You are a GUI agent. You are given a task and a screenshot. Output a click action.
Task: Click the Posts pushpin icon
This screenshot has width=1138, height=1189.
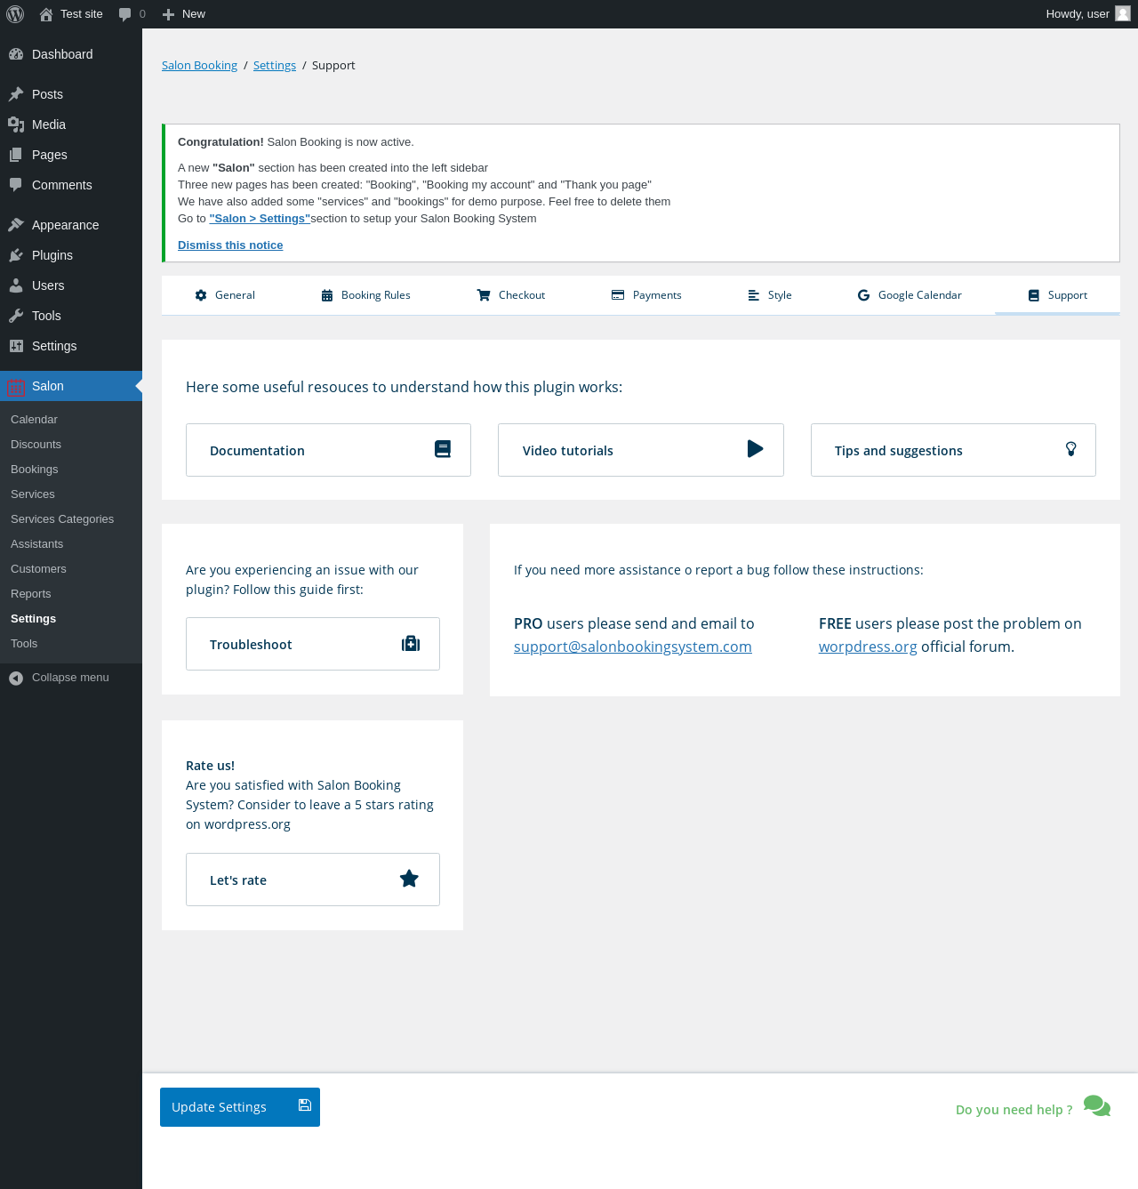pyautogui.click(x=16, y=94)
